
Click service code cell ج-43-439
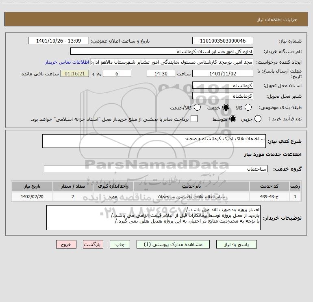(x=269, y=197)
